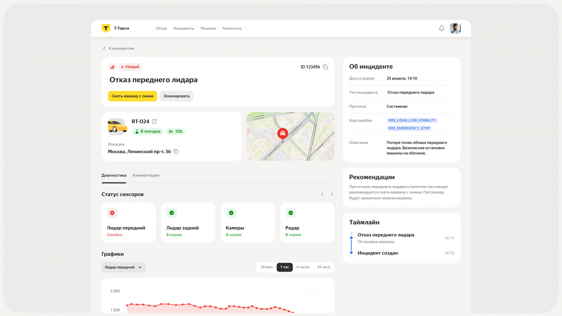
Task: Open the Инциденты menu item
Action: 184,28
